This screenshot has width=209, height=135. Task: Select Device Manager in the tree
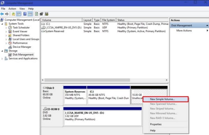tap(22, 47)
